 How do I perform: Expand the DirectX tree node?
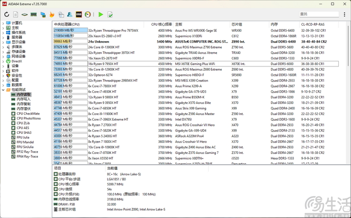3,61
